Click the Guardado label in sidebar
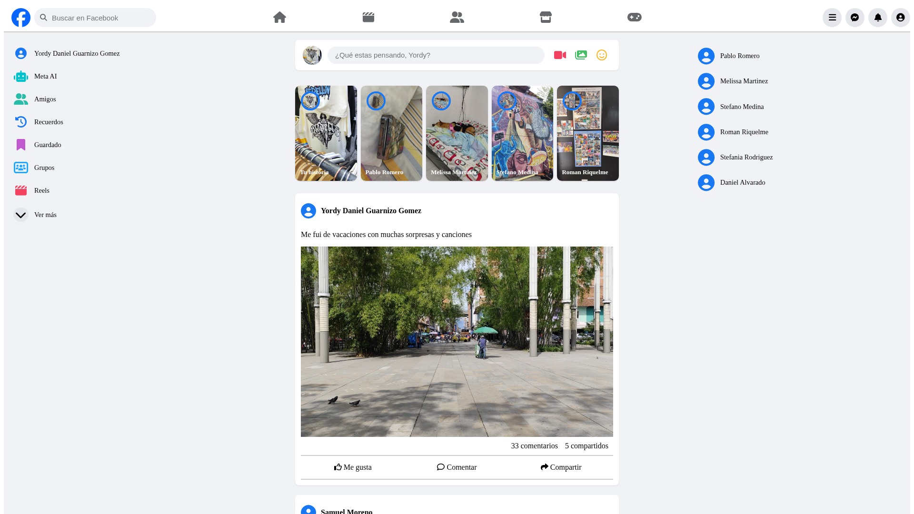This screenshot has height=514, width=914. (48, 145)
